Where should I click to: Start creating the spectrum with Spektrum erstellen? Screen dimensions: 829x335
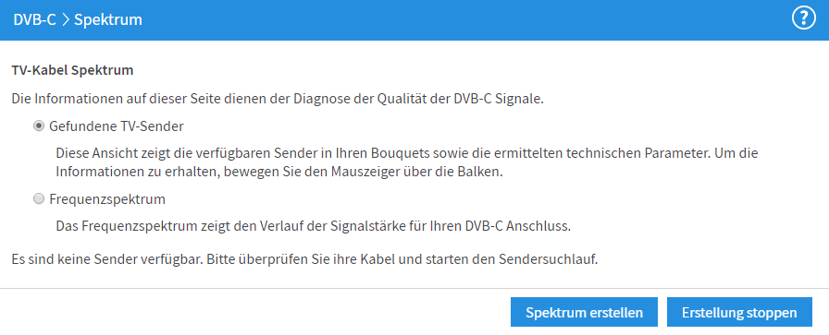pyautogui.click(x=584, y=312)
